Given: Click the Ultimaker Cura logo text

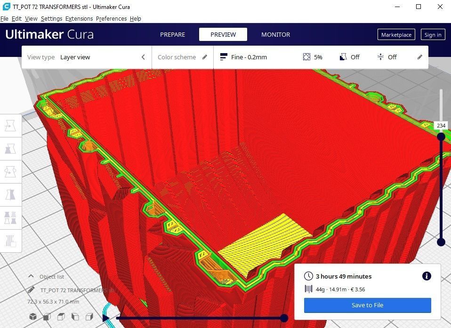Looking at the screenshot, I should click(x=49, y=34).
